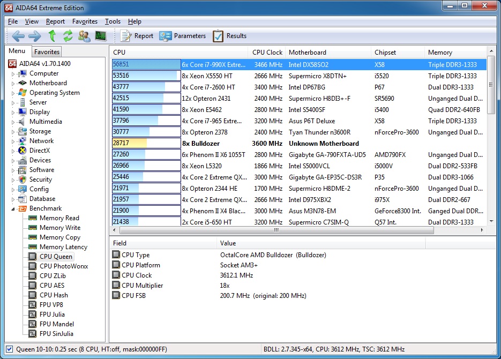Click the Motherboard icon in the tree
Screen dimensions: 501x359
(23, 83)
